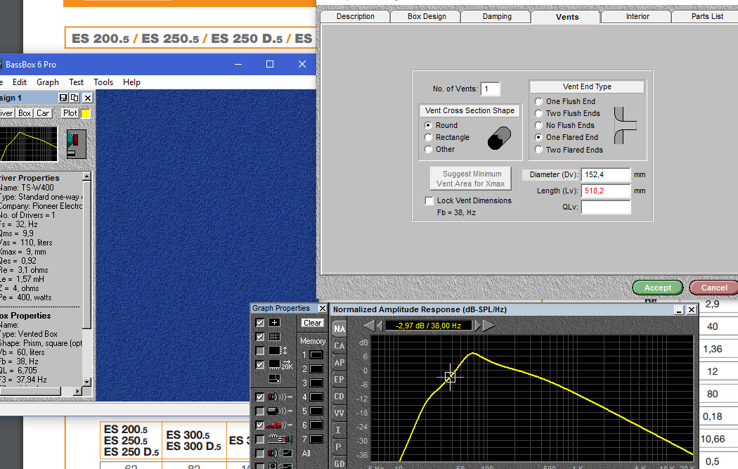Switch to the Box Design tab
Screen dimensions: 738x469
coord(427,16)
